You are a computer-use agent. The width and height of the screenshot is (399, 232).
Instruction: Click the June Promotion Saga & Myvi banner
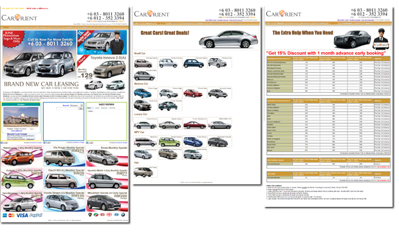click(39, 54)
